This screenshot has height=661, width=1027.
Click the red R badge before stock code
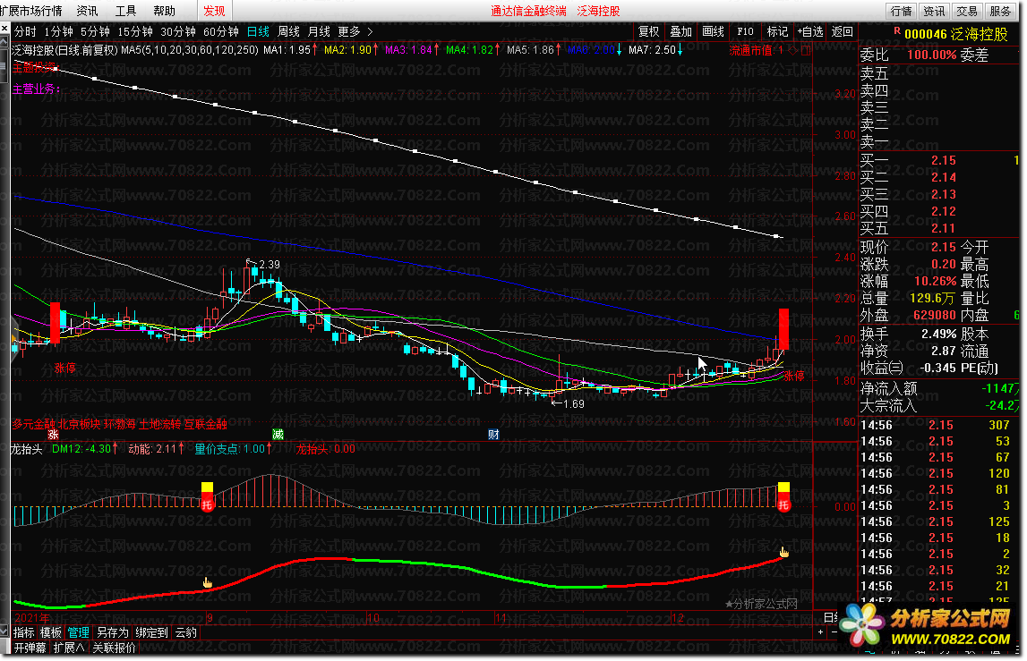point(896,30)
